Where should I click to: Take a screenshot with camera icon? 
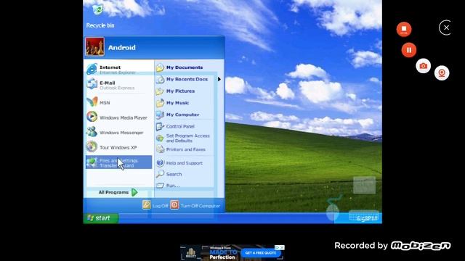click(x=423, y=66)
